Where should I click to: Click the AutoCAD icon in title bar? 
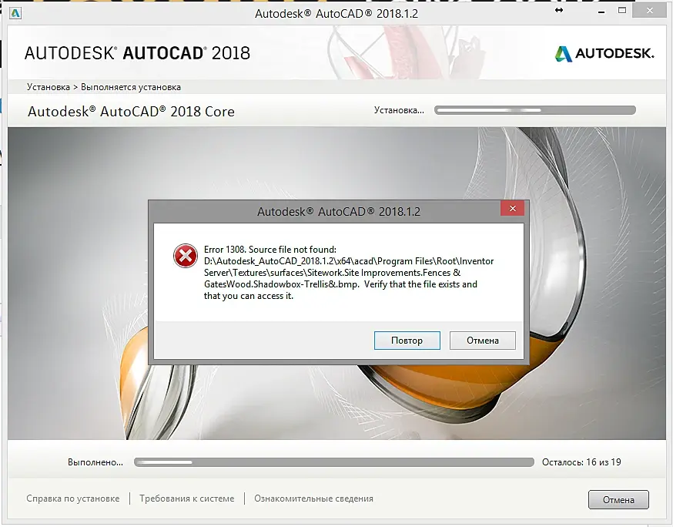click(15, 13)
